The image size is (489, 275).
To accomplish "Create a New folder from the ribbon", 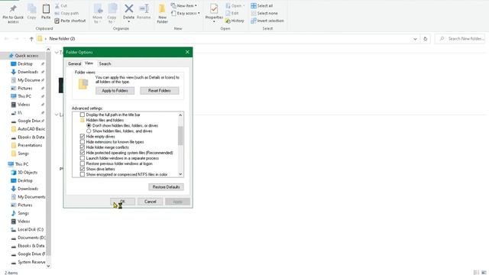I will (162, 14).
